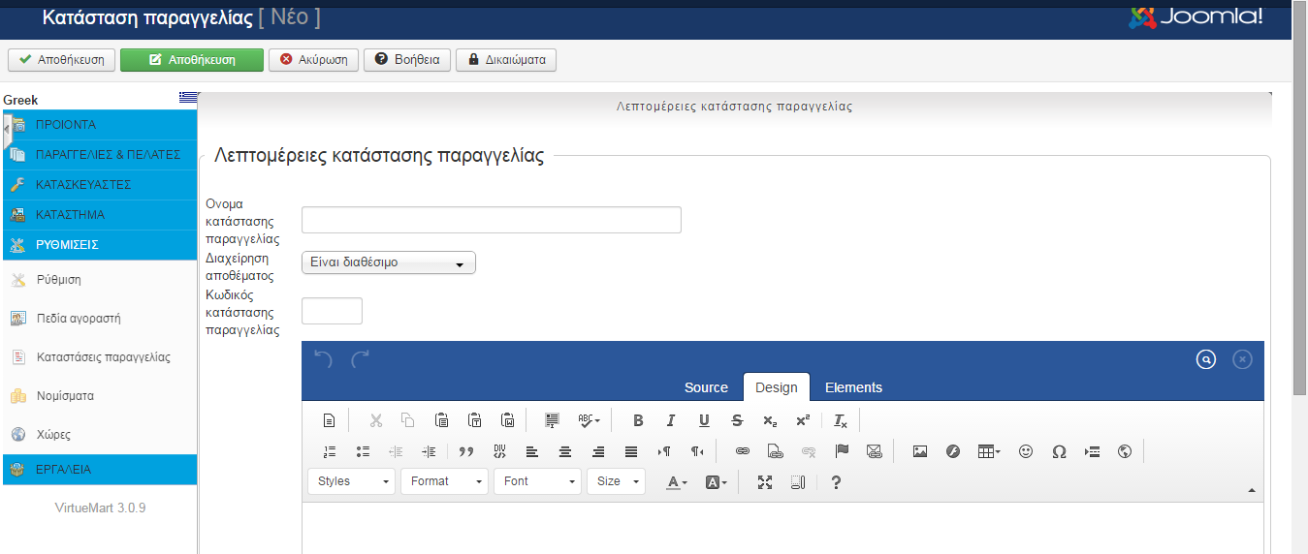
Task: Focus the order status name field
Action: tap(492, 220)
